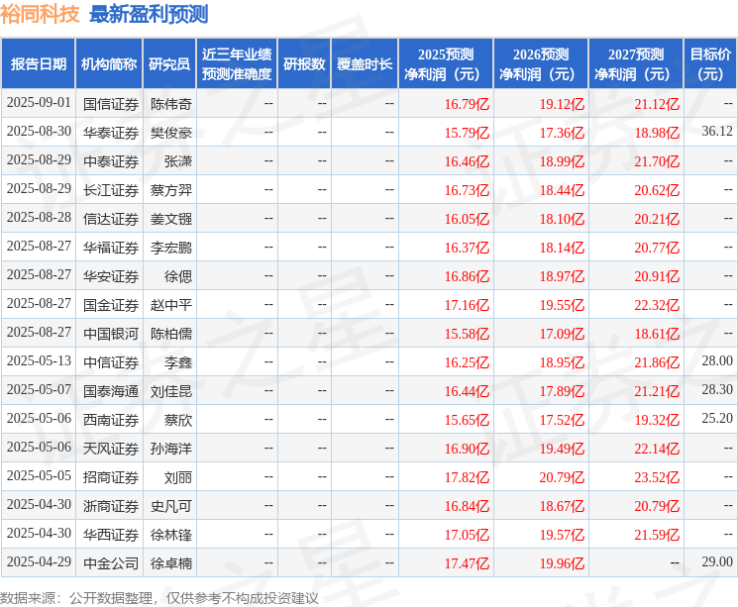Select 招商证券 institution cell
Image resolution: width=738 pixels, height=607 pixels.
111,476
